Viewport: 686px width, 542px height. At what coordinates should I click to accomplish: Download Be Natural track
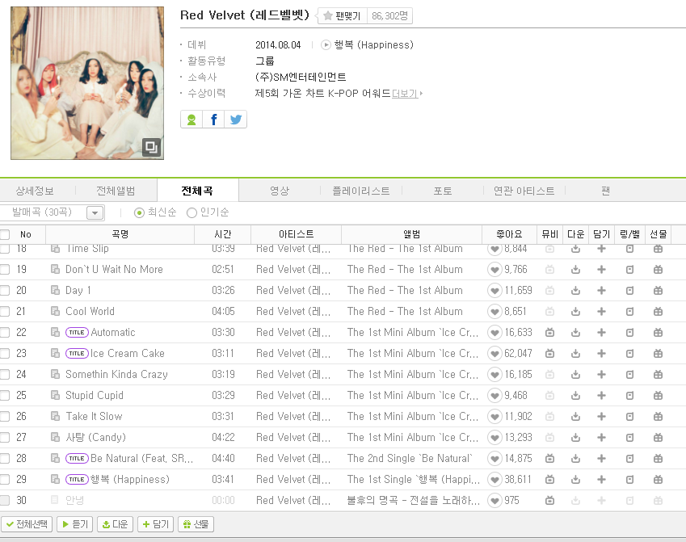coord(576,459)
